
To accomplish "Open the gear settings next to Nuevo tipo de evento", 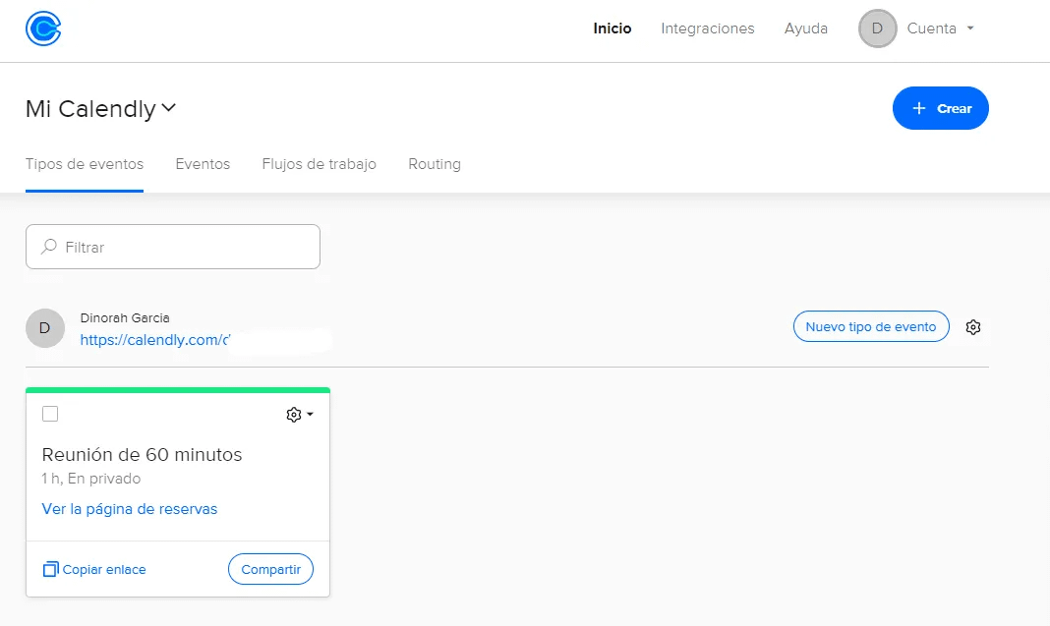I will [972, 326].
